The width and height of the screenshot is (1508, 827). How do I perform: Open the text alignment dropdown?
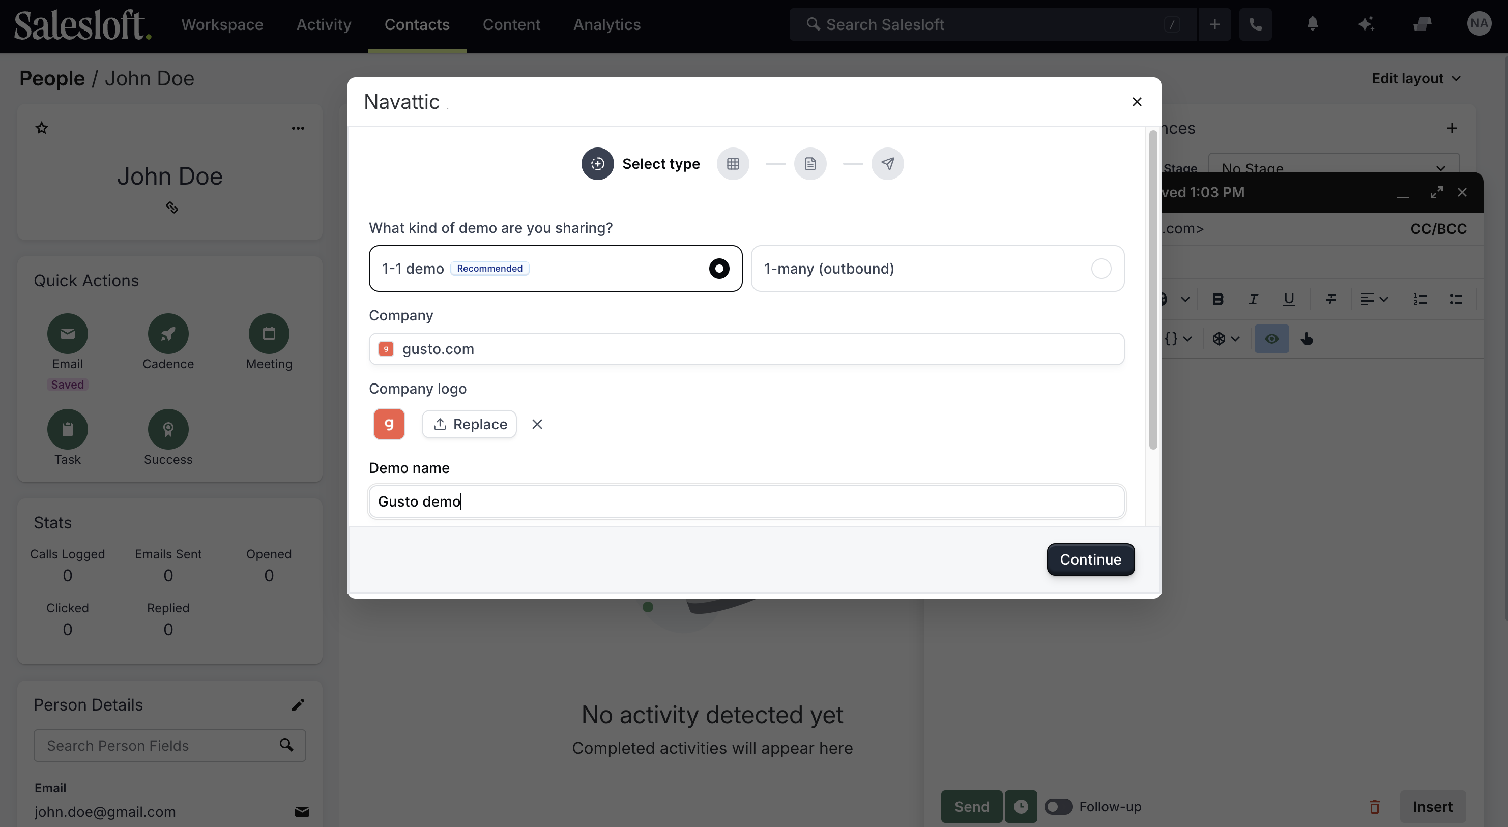coord(1374,299)
